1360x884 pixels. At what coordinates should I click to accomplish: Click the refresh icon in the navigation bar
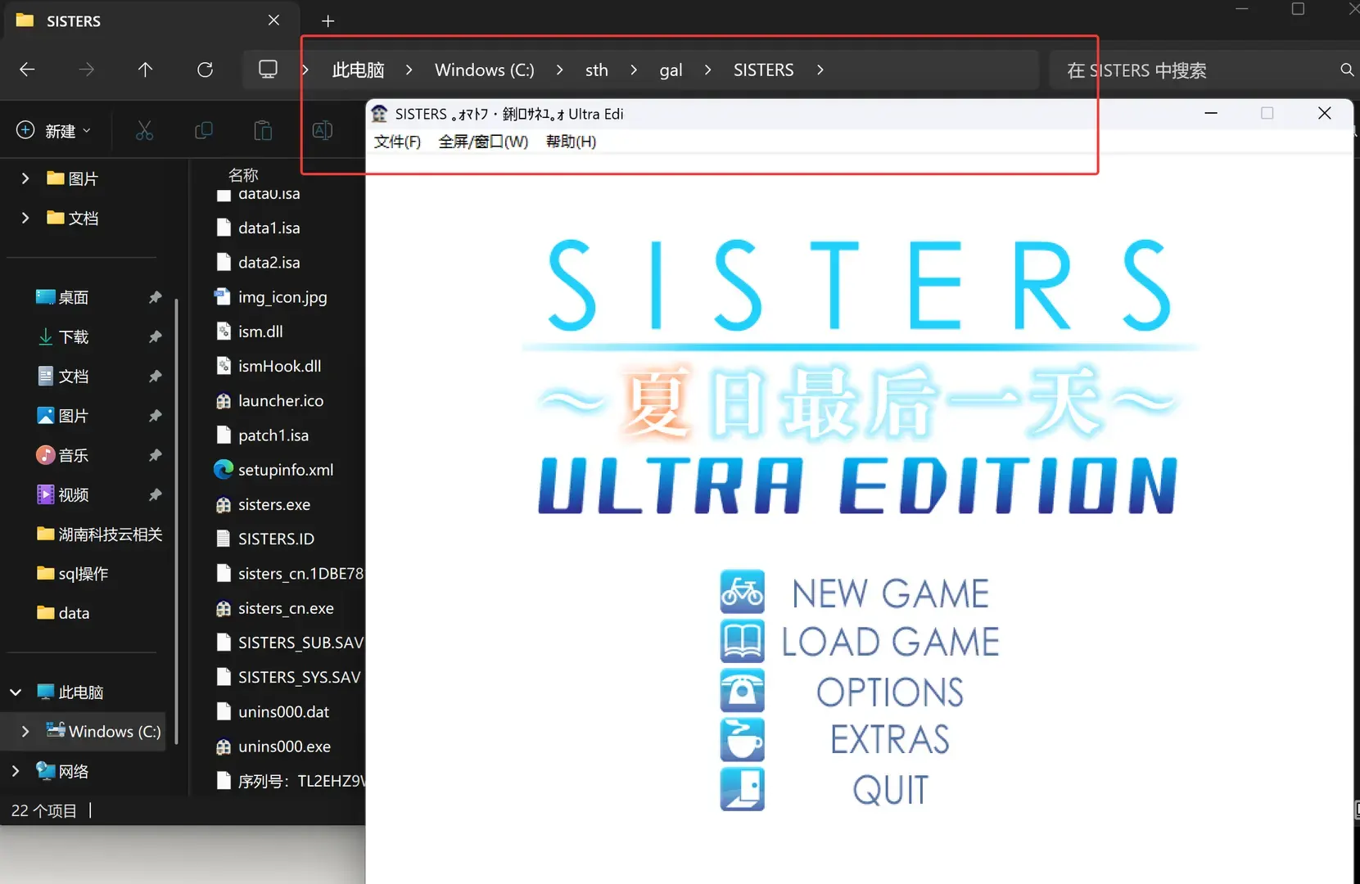tap(205, 70)
